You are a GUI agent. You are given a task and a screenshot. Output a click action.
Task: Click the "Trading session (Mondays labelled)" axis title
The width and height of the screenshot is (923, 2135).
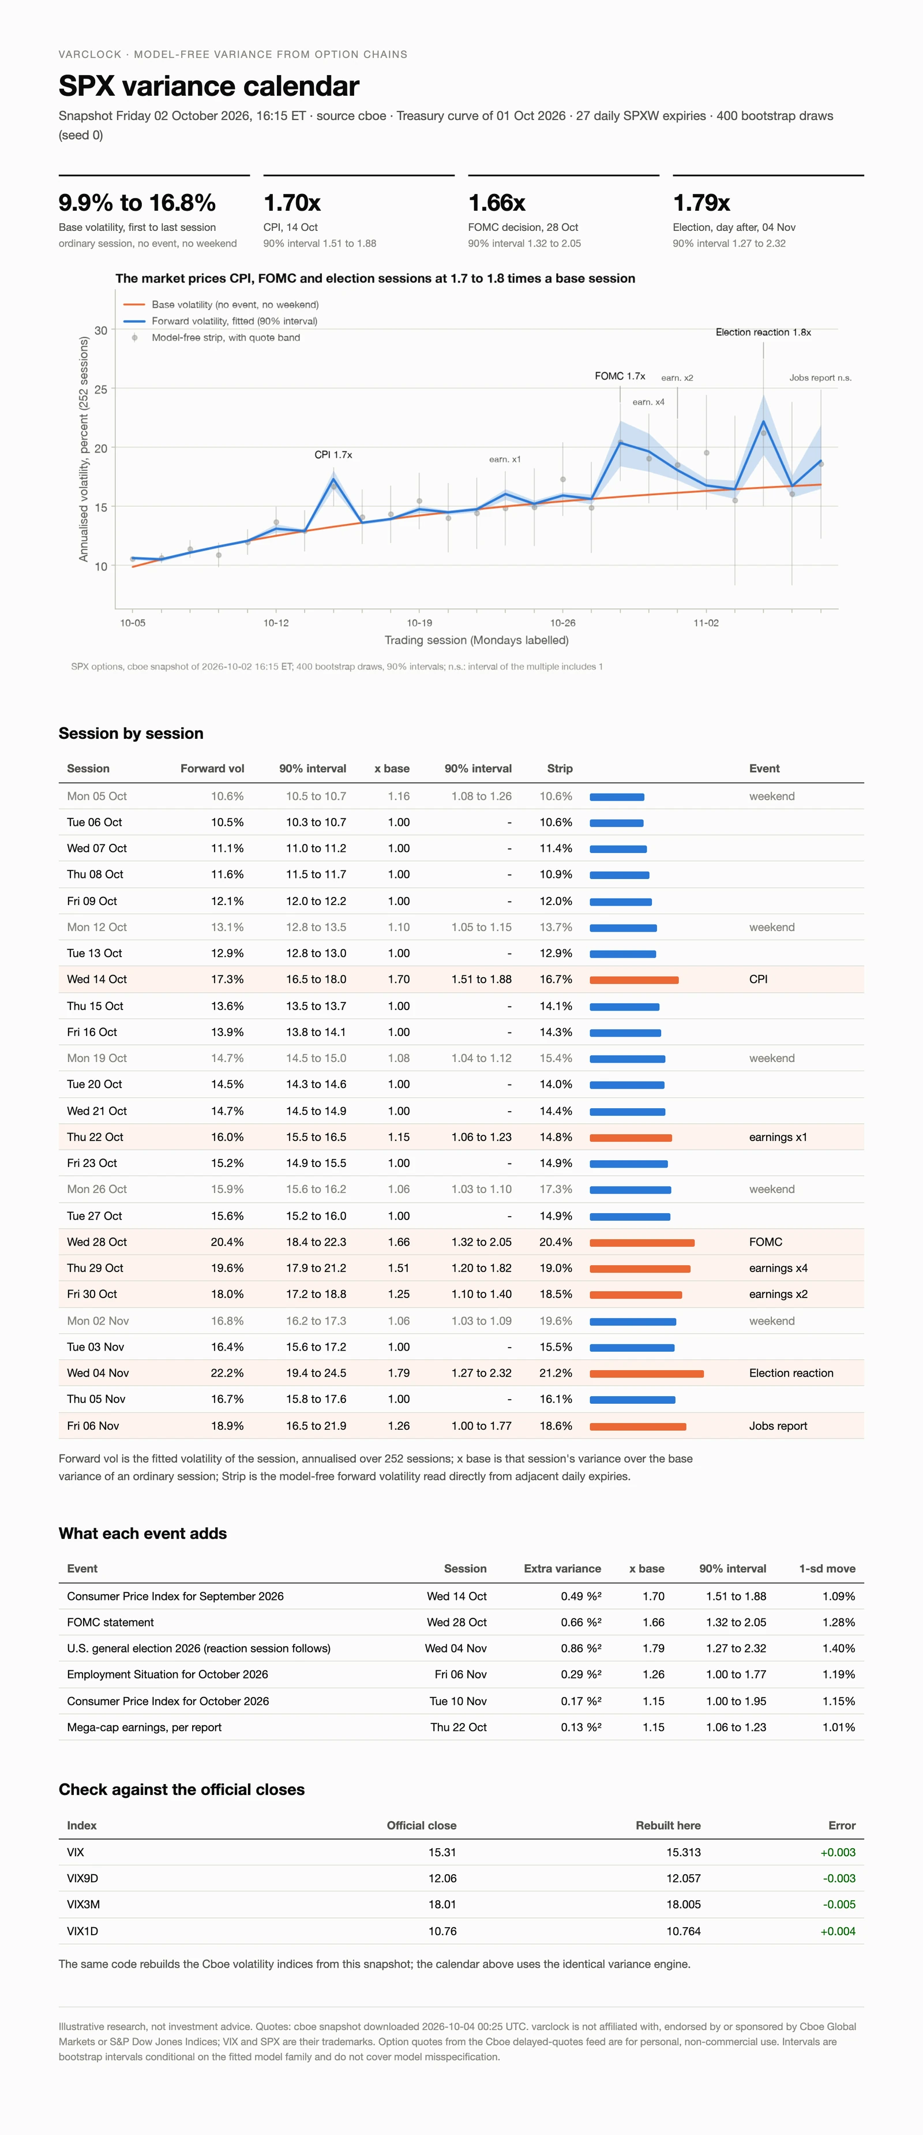click(476, 640)
